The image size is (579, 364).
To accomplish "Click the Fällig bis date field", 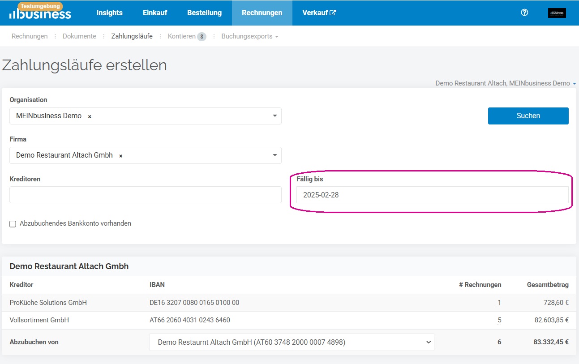I will 433,195.
